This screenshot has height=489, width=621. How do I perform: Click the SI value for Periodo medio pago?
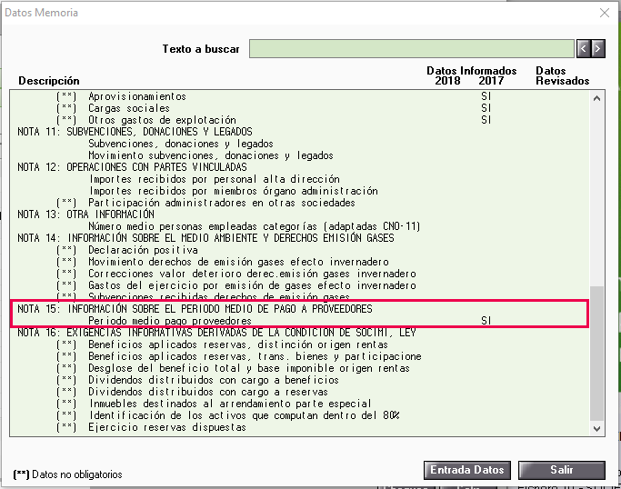coord(486,321)
